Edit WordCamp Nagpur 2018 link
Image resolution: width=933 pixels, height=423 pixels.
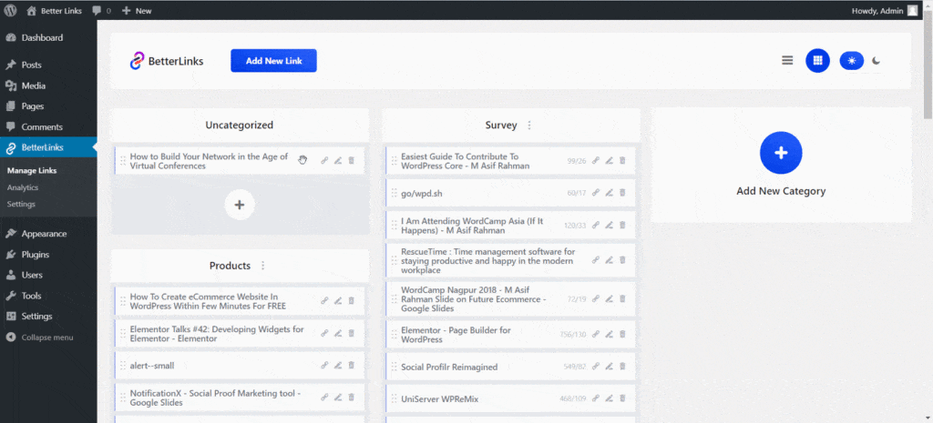(x=610, y=299)
